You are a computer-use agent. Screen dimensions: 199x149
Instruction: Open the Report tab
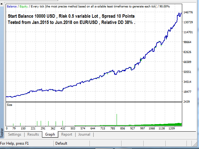[67, 134]
